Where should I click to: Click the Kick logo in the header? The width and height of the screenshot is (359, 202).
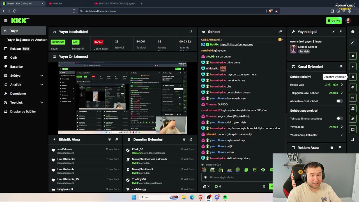click(x=20, y=20)
